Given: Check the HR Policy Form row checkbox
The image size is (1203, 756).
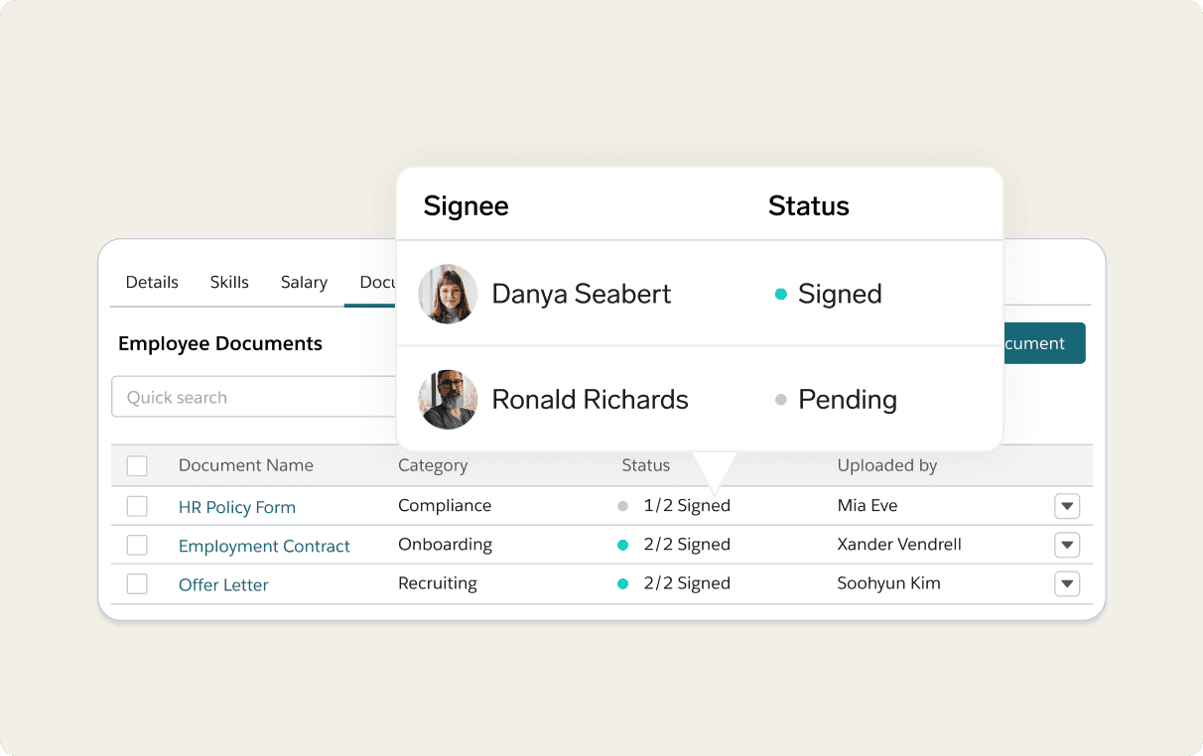Looking at the screenshot, I should pos(137,506).
